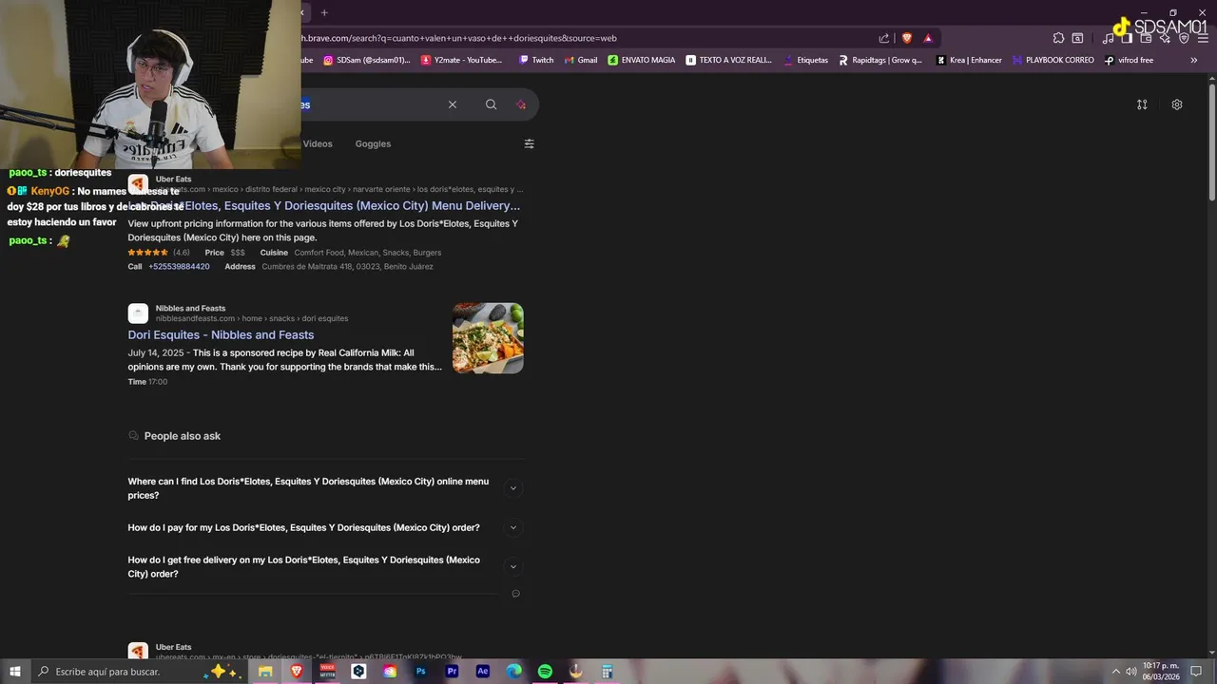1217x684 pixels.
Task: Open Brave browser taskbar icon
Action: pyautogui.click(x=297, y=672)
